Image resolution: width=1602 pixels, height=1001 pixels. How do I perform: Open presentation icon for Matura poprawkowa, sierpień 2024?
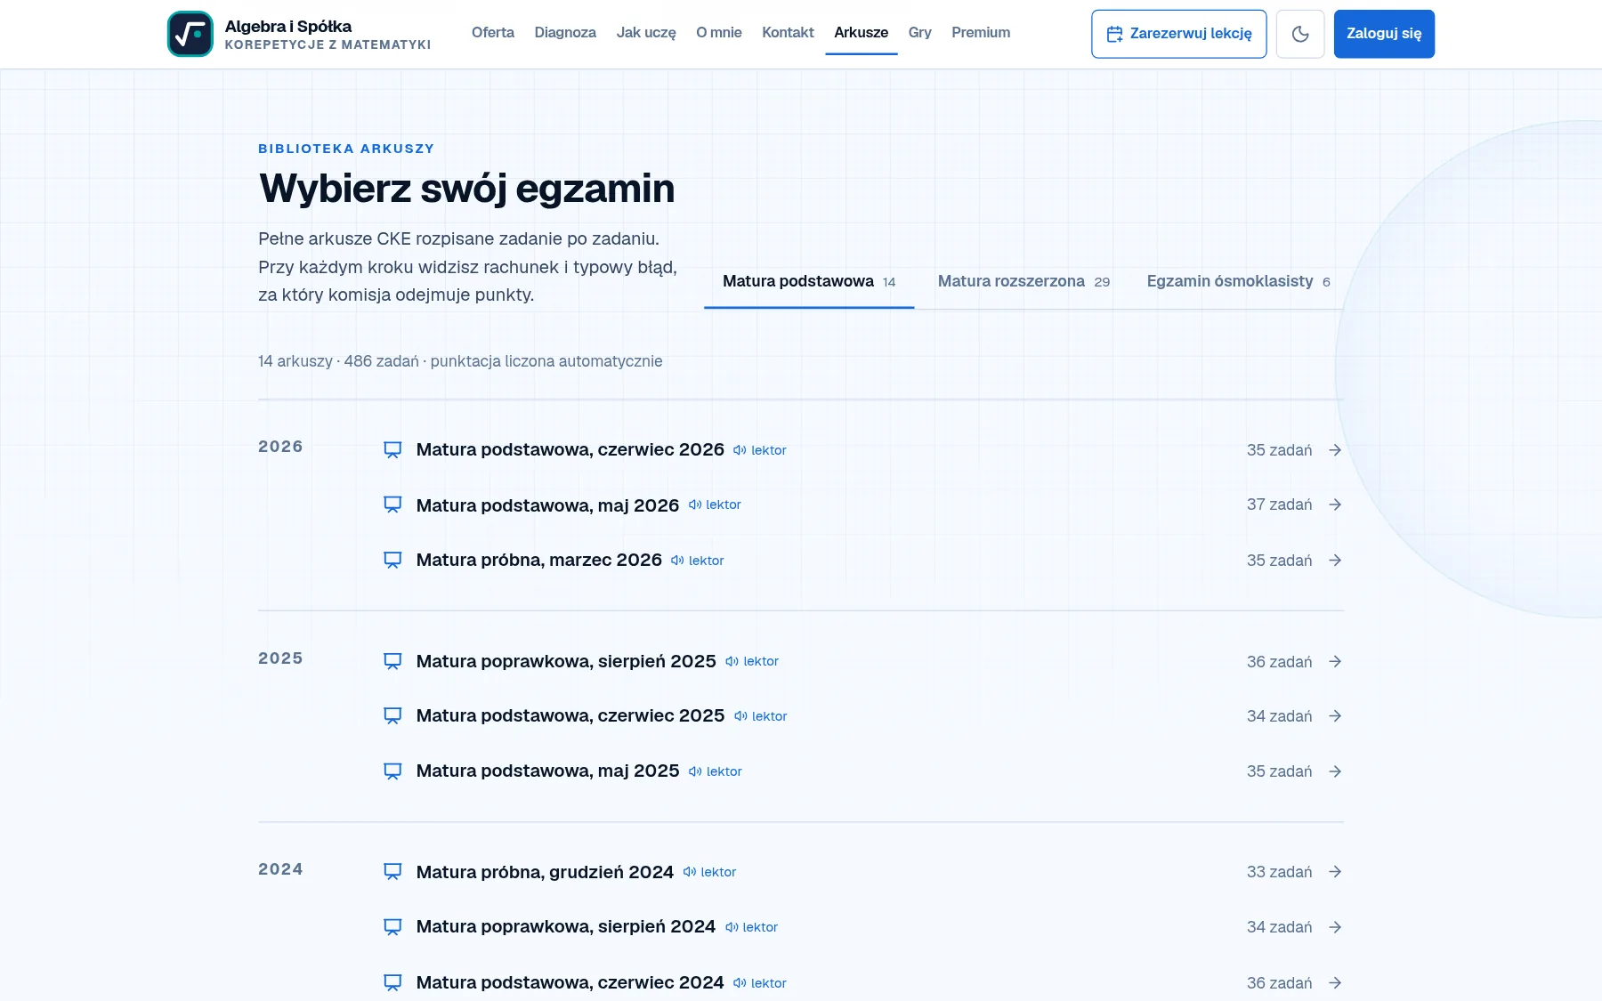392,927
